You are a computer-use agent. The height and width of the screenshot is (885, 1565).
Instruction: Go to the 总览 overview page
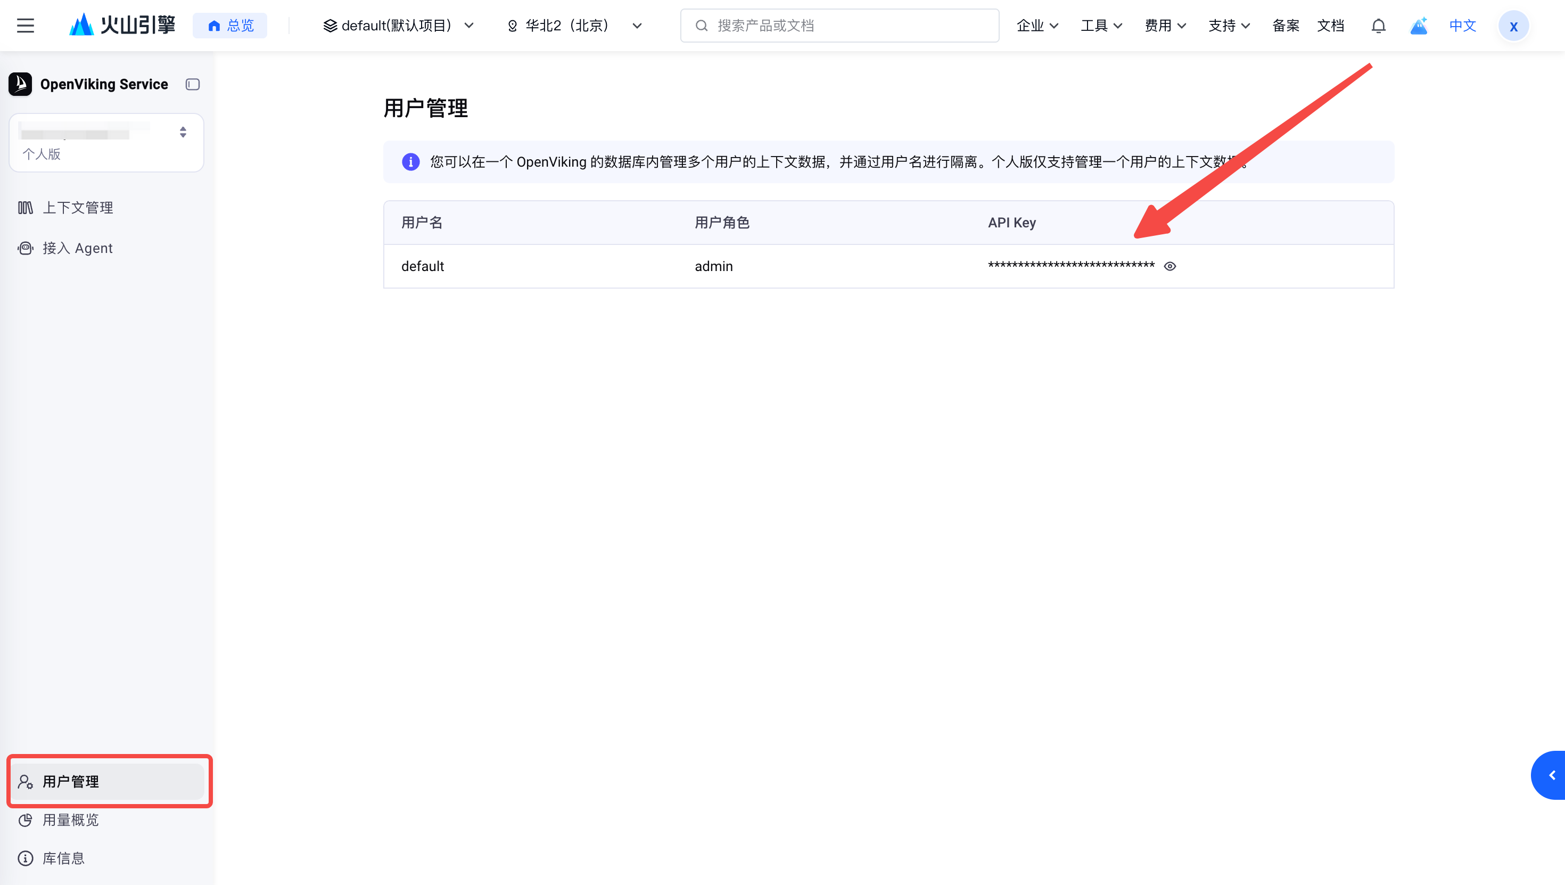tap(230, 26)
